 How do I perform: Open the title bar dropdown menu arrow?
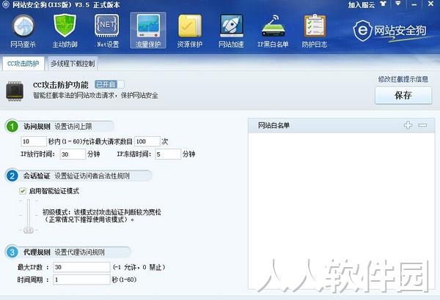pos(398,4)
